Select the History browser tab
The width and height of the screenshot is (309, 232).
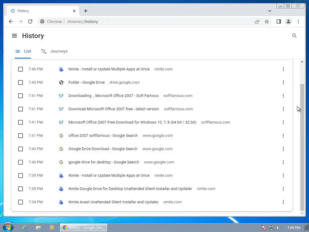43,11
